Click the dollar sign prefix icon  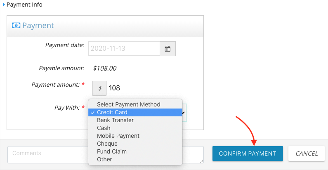coord(100,88)
